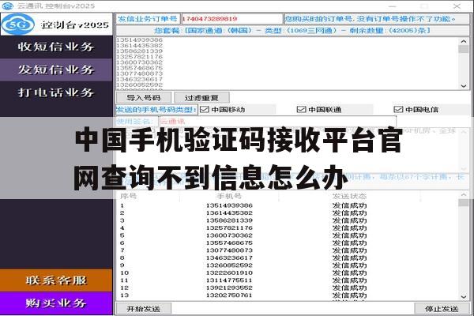Select row with number 13222601910 in results table
This screenshot has height=316, width=474.
(x=288, y=273)
